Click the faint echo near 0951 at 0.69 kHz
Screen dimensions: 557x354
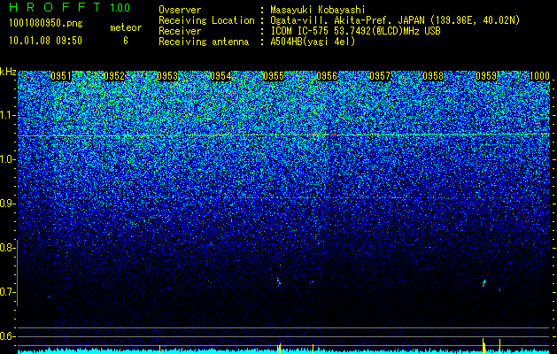[x=49, y=296]
